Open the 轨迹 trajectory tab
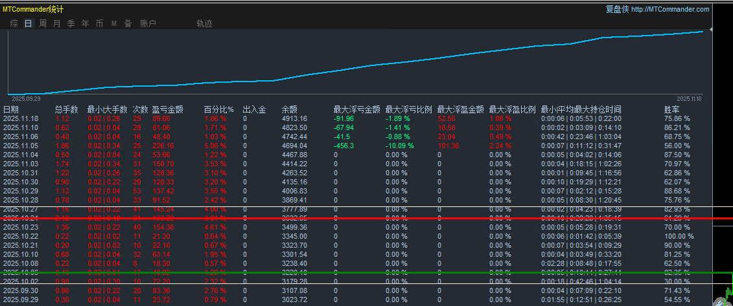Screen dimensions: 733x306 click(x=204, y=23)
